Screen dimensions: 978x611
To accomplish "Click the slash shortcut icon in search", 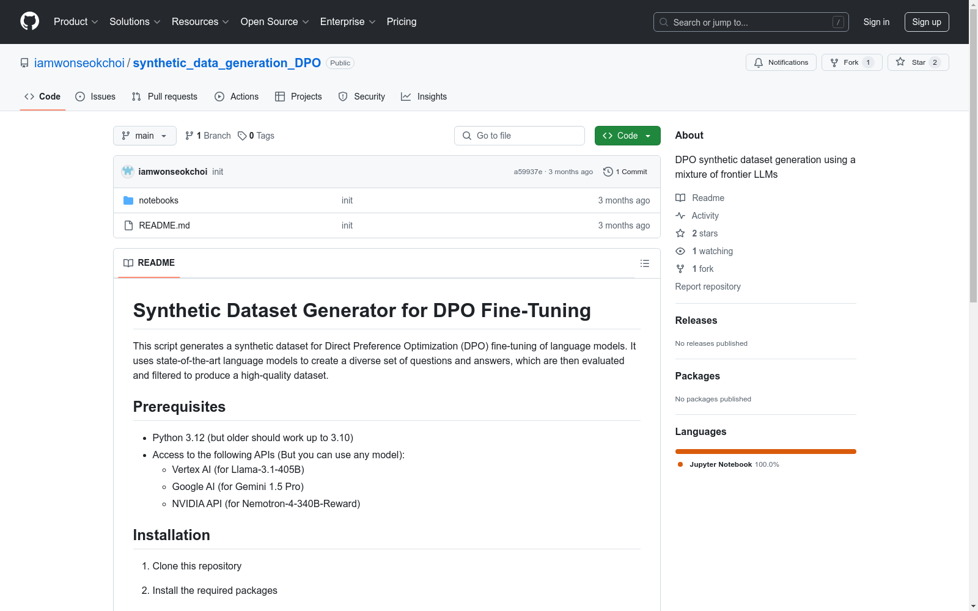I will pos(838,22).
